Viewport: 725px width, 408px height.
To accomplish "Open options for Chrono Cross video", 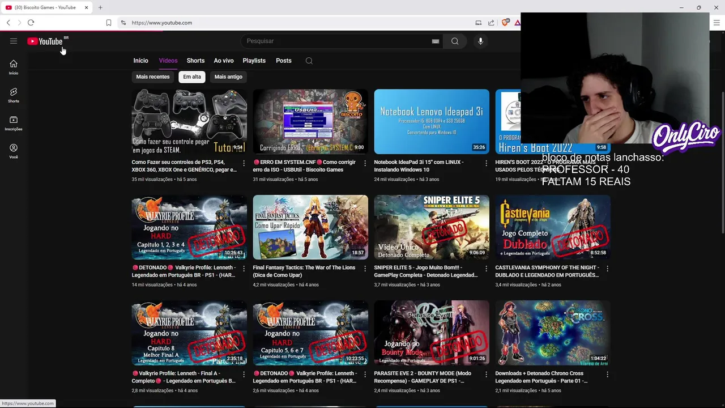I will [607, 375].
